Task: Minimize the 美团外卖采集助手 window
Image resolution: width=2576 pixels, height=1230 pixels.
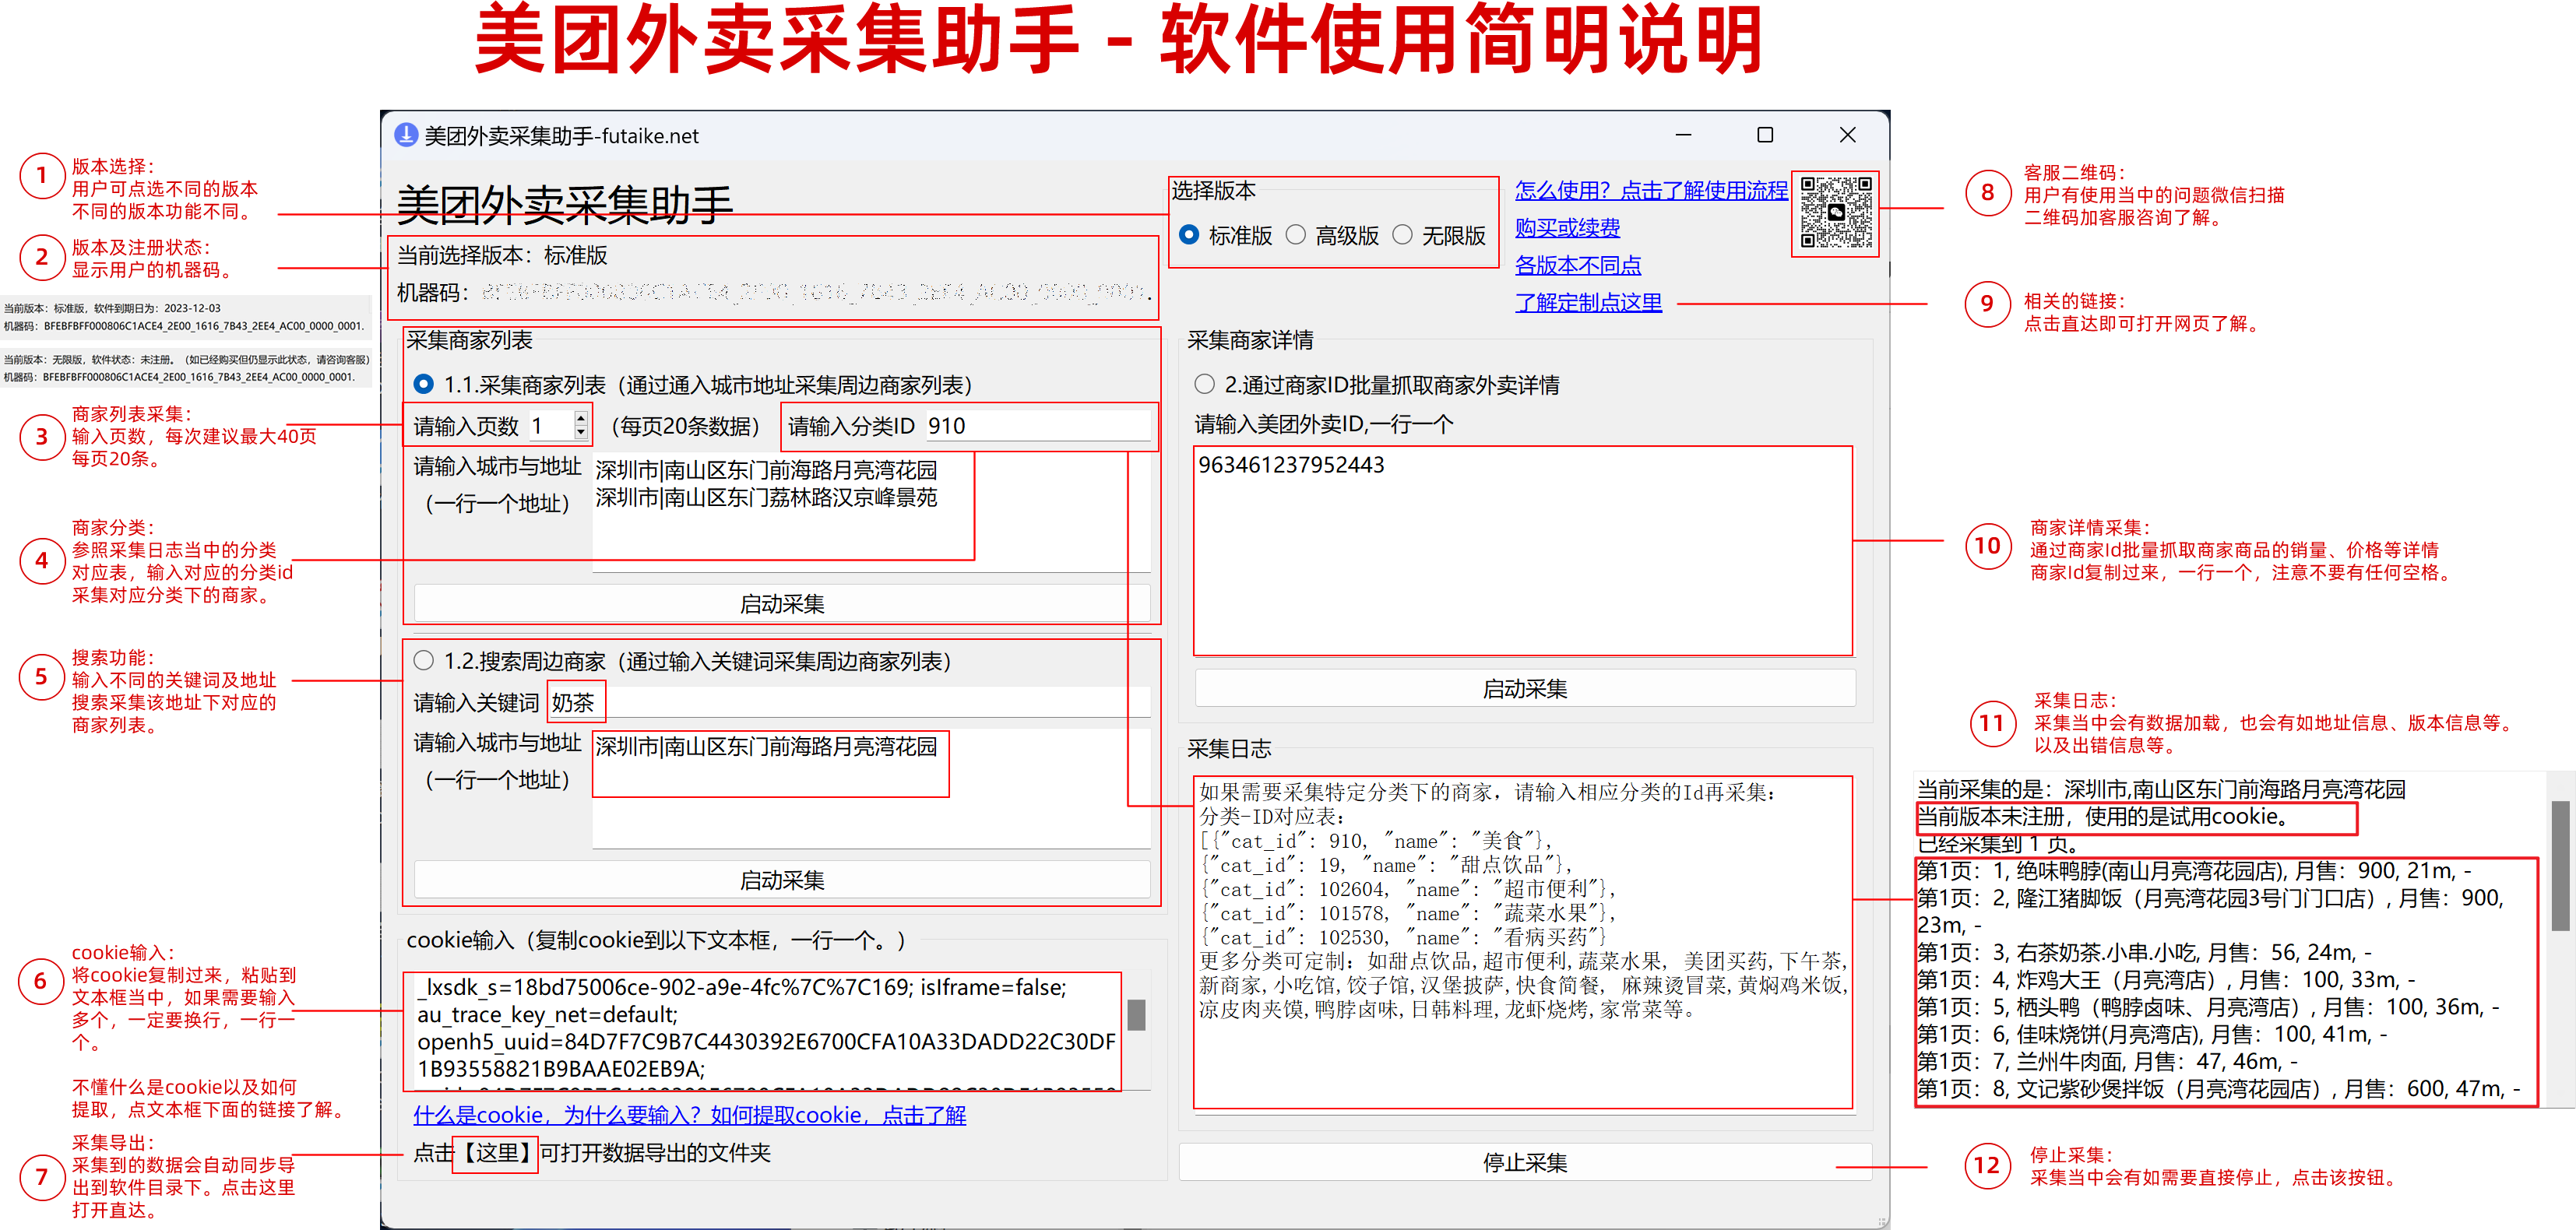Action: coord(1683,135)
